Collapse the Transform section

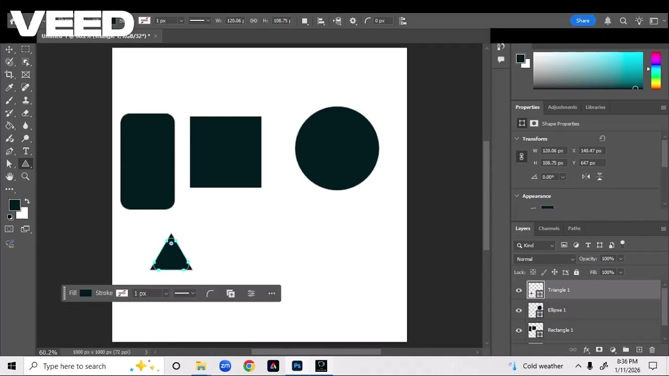517,139
